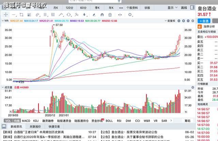Zoom in chart with the round plus icon
The width and height of the screenshot is (218, 141).
coord(184,21)
